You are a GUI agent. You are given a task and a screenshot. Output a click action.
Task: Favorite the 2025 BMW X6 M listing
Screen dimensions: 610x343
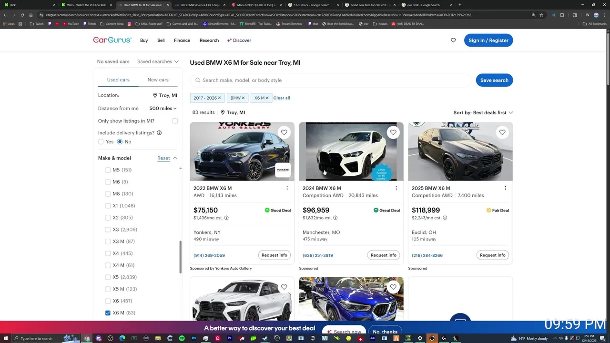point(502,132)
